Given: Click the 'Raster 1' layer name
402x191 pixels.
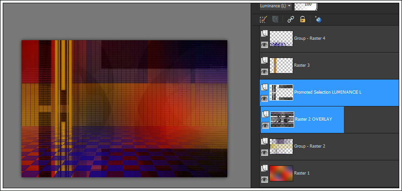Looking at the screenshot, I should pos(302,173).
